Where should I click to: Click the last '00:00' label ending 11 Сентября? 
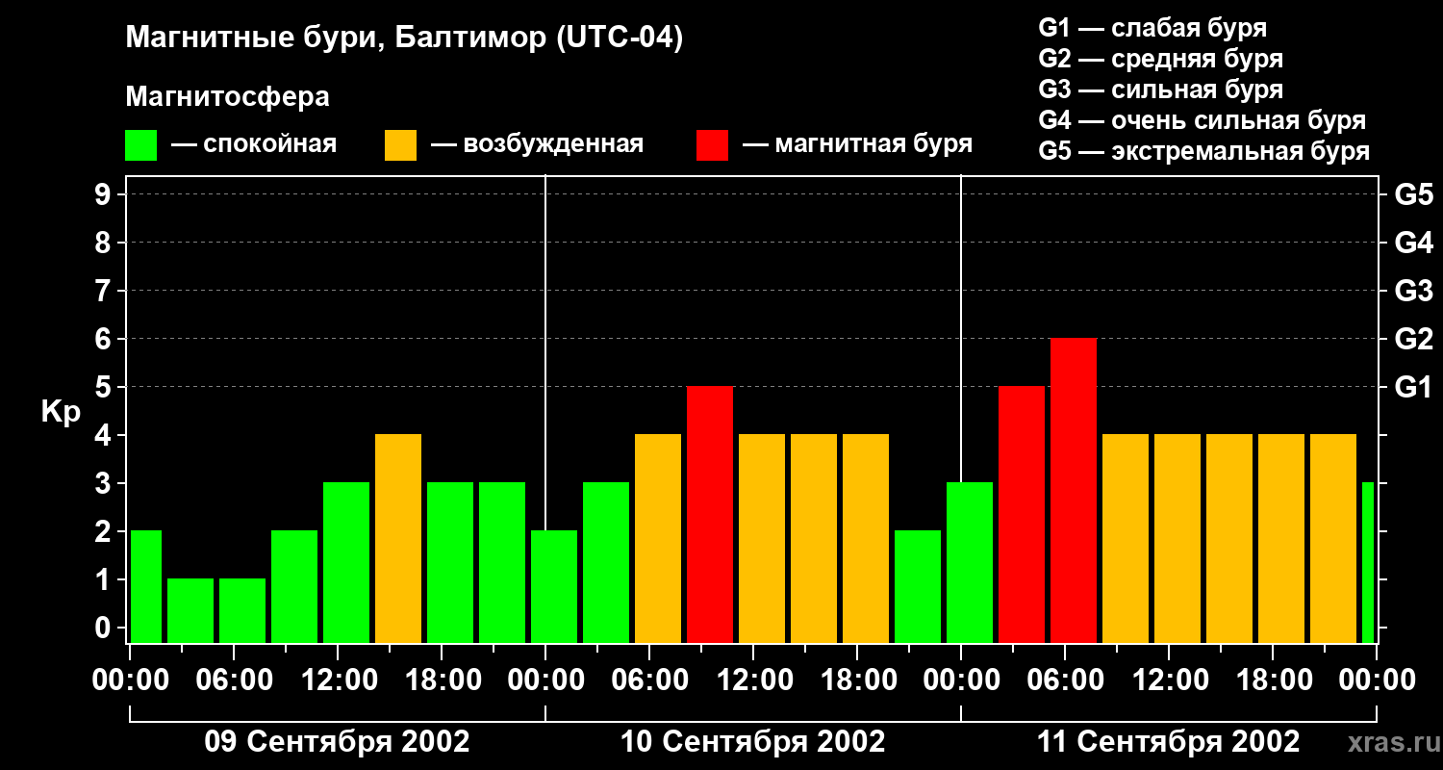click(x=1377, y=680)
